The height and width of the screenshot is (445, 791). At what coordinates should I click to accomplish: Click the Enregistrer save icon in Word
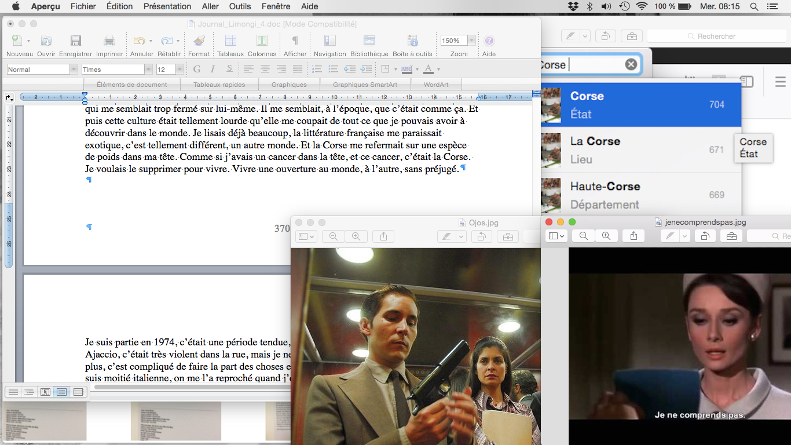[76, 41]
